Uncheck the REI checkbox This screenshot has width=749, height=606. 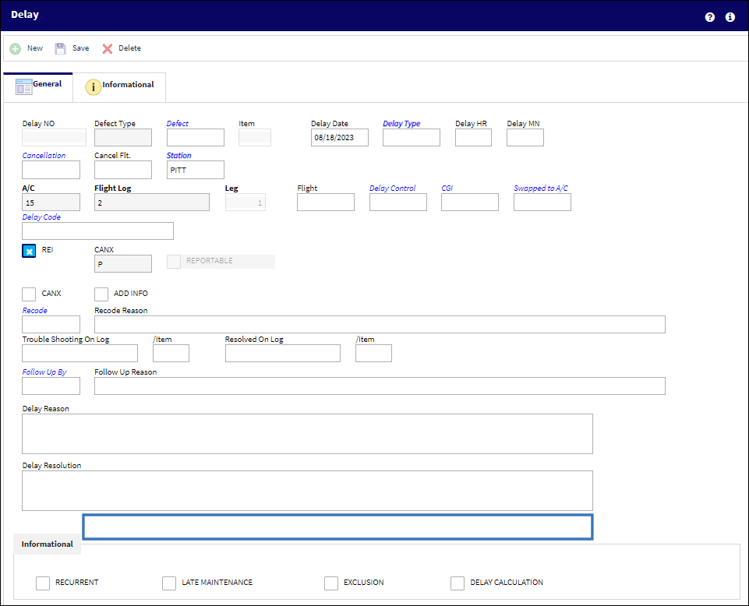(29, 251)
